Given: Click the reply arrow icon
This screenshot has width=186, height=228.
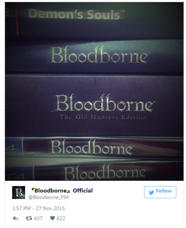Looking at the screenshot, I should (15, 218).
